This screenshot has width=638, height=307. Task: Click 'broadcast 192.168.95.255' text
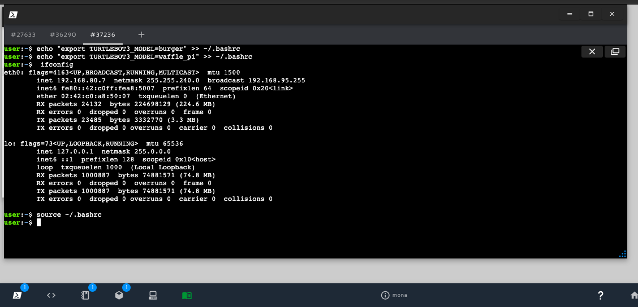tap(256, 80)
